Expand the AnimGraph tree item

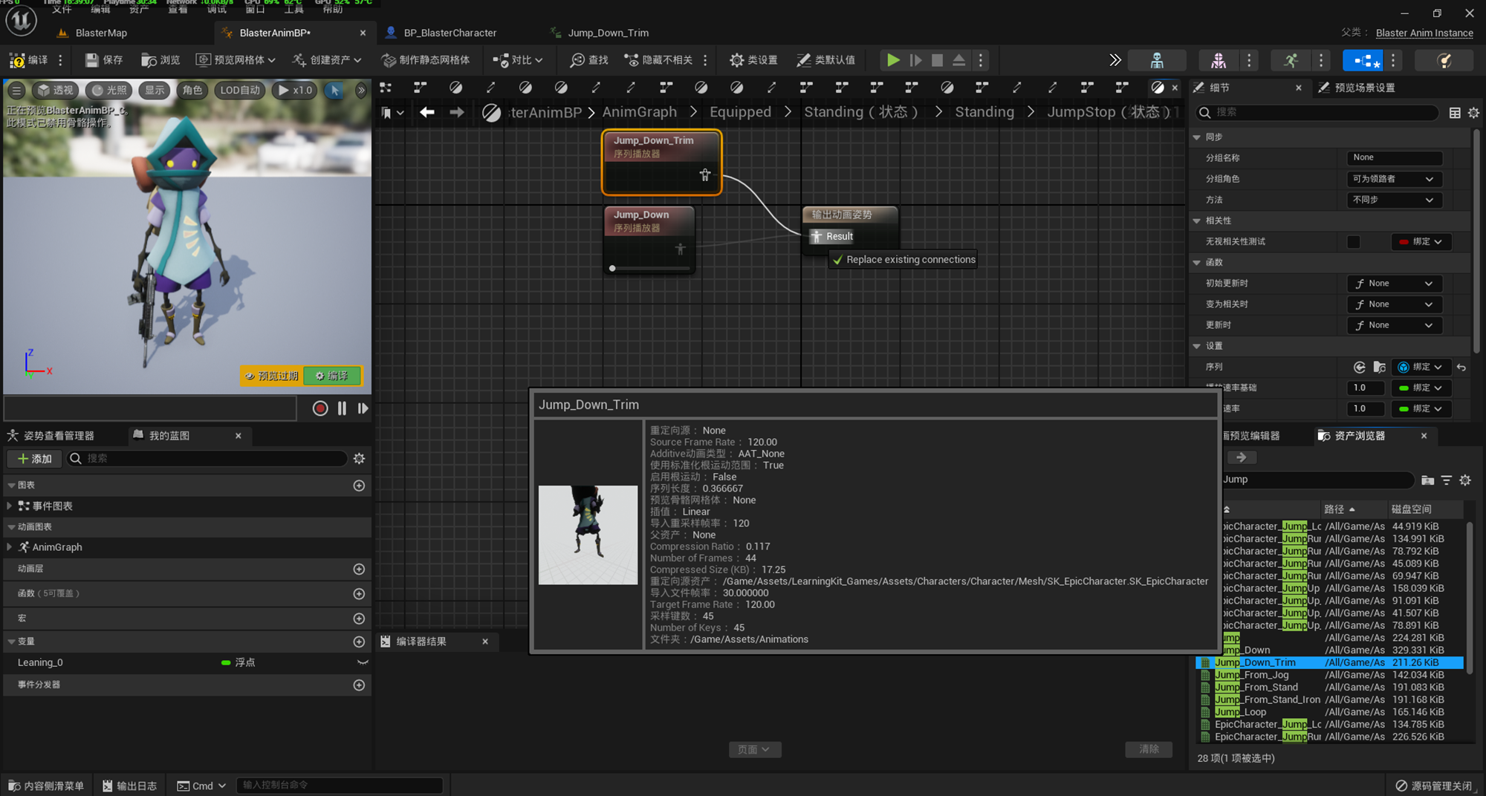(x=10, y=547)
